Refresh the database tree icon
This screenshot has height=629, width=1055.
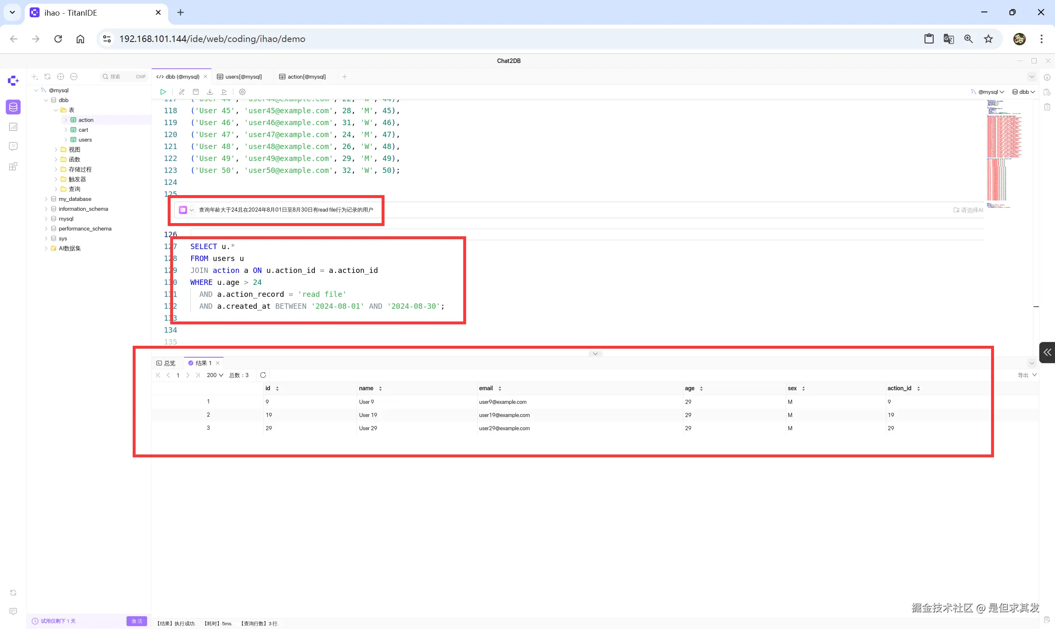(47, 77)
